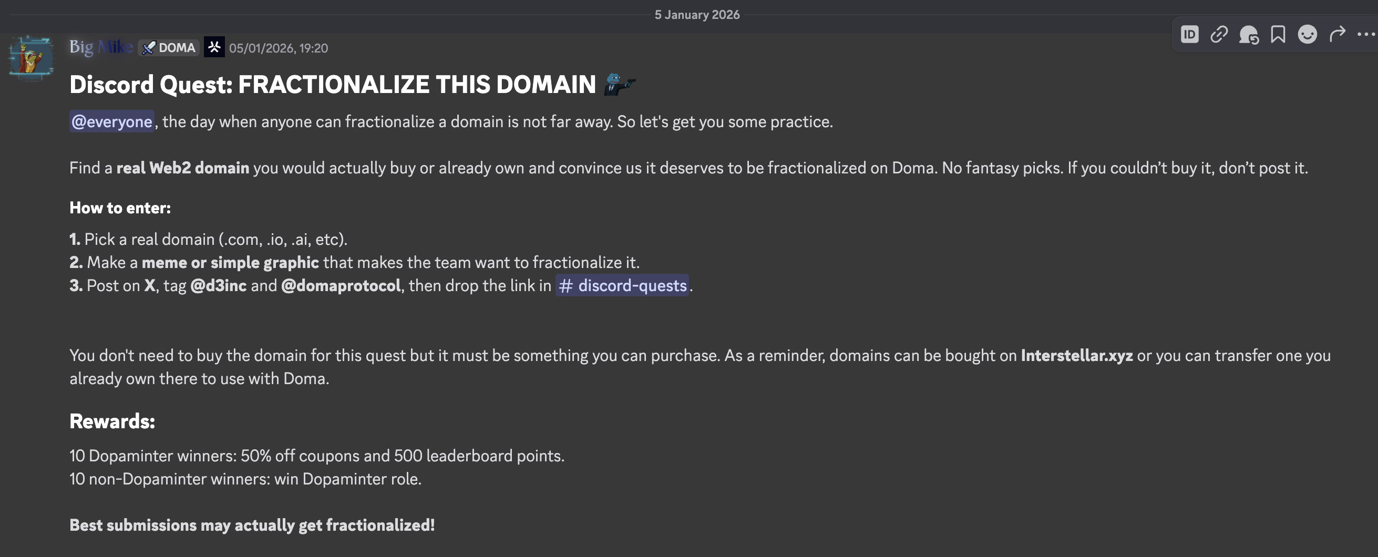Click the bold @domaprotocol handle
The height and width of the screenshot is (557, 1378).
coord(340,285)
